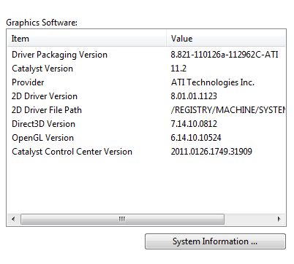Viewport: 294px width, 264px height.
Task: Click the 2011.0126.1749.31909 value
Action: (x=211, y=152)
